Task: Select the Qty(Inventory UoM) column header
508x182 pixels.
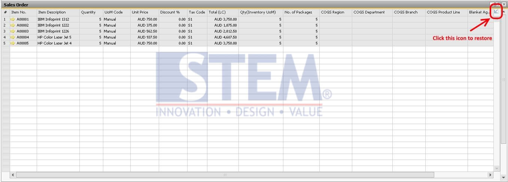Action: point(261,12)
